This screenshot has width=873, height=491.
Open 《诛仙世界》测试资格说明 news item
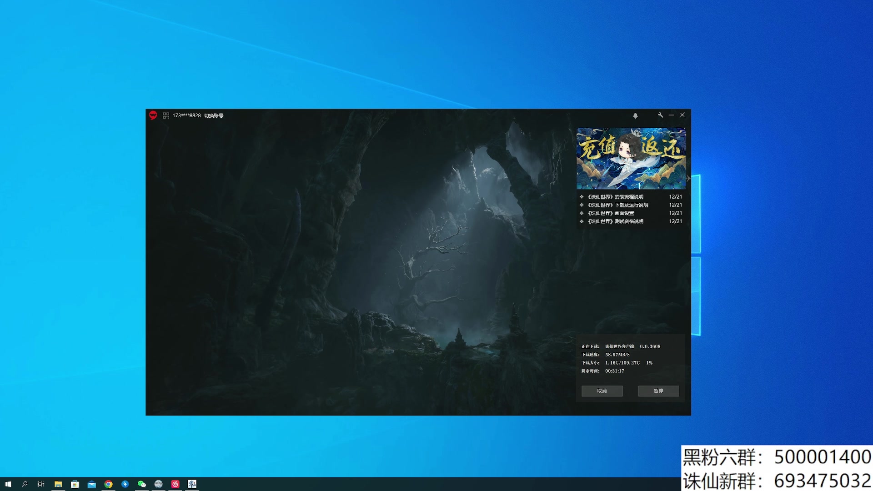point(615,221)
